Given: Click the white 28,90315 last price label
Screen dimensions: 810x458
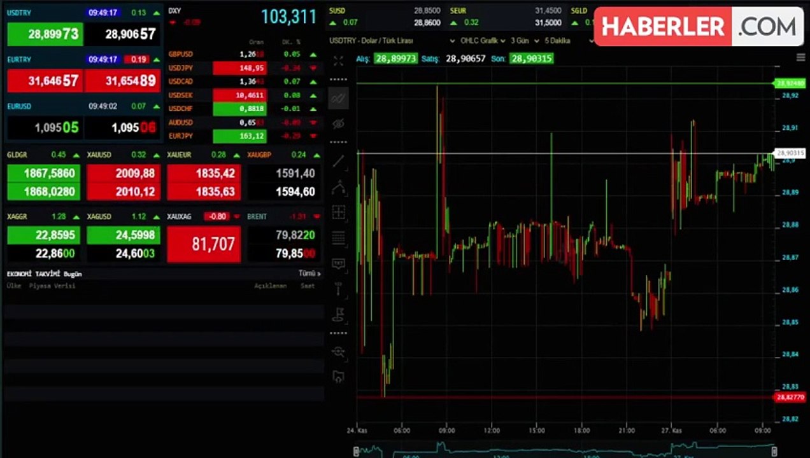Looking at the screenshot, I should click(x=789, y=153).
